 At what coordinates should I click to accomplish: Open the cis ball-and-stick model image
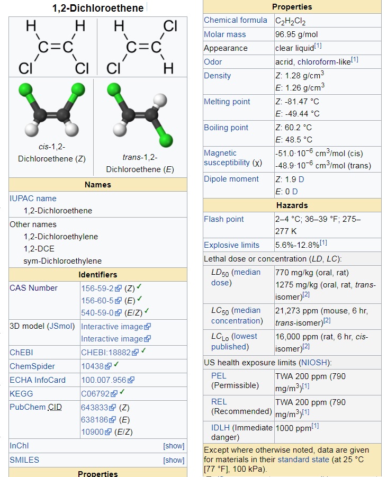coord(52,110)
